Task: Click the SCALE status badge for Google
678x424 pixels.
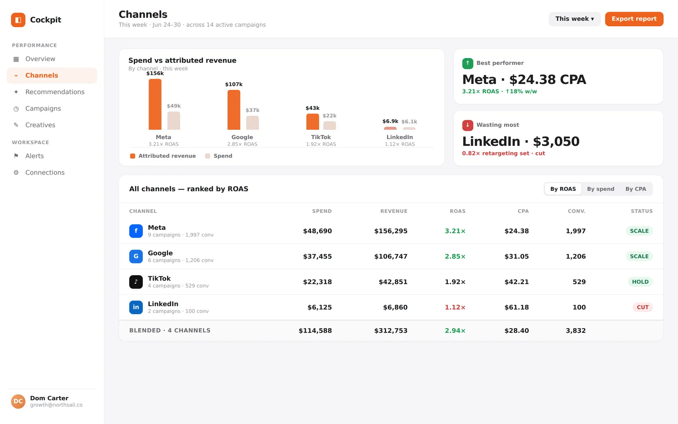Action: (x=639, y=257)
